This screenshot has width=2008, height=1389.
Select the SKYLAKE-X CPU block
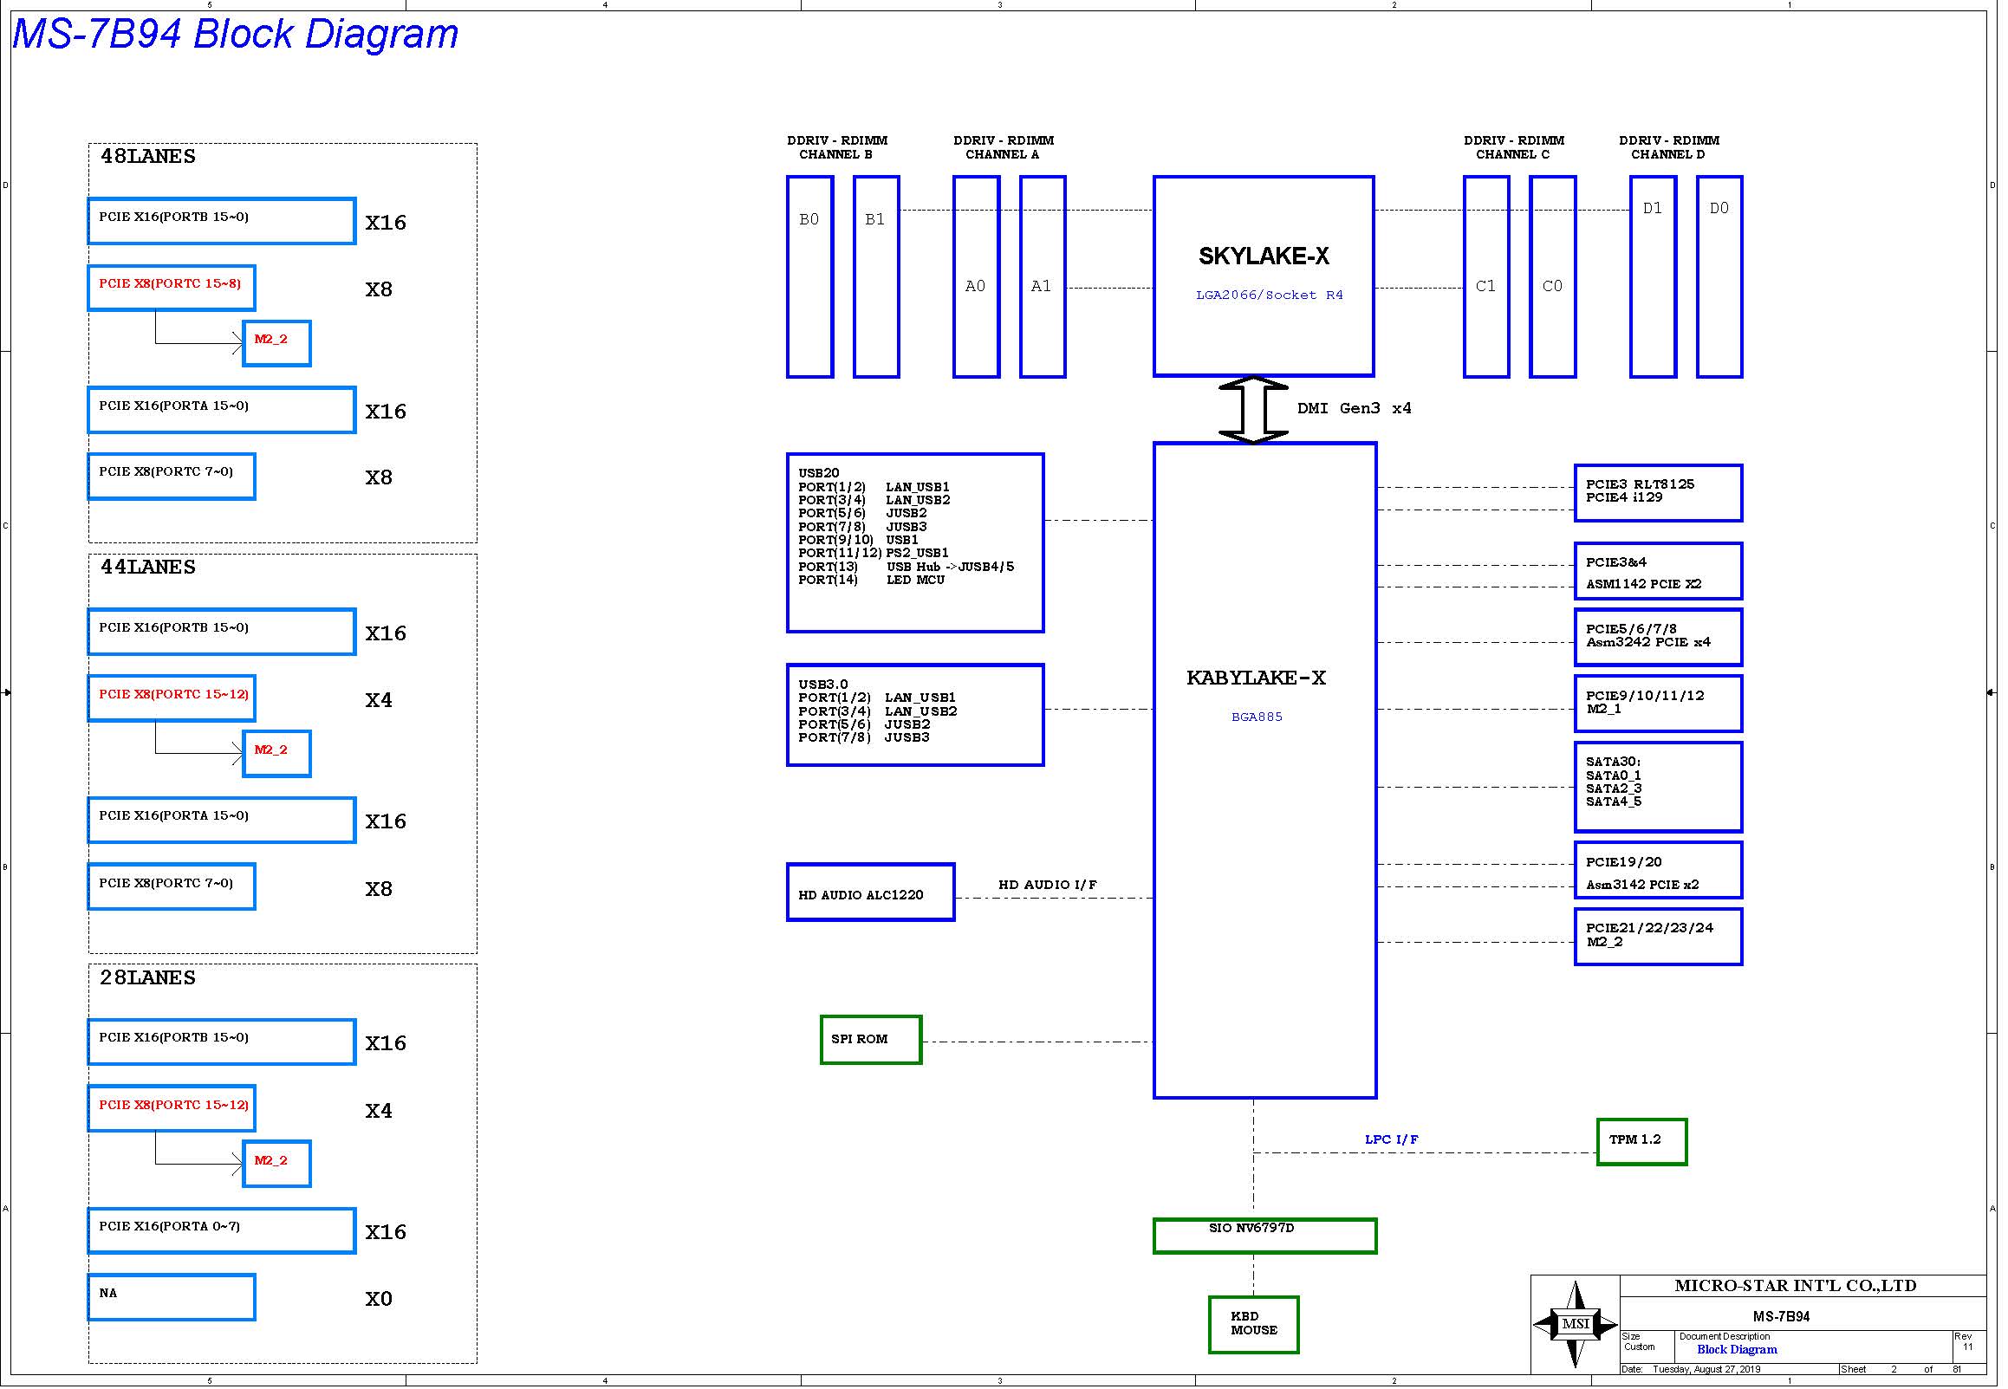(x=1264, y=276)
